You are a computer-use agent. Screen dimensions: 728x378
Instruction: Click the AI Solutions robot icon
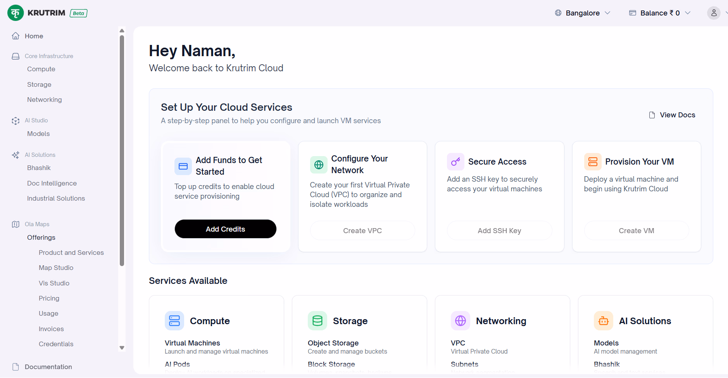pyautogui.click(x=604, y=321)
